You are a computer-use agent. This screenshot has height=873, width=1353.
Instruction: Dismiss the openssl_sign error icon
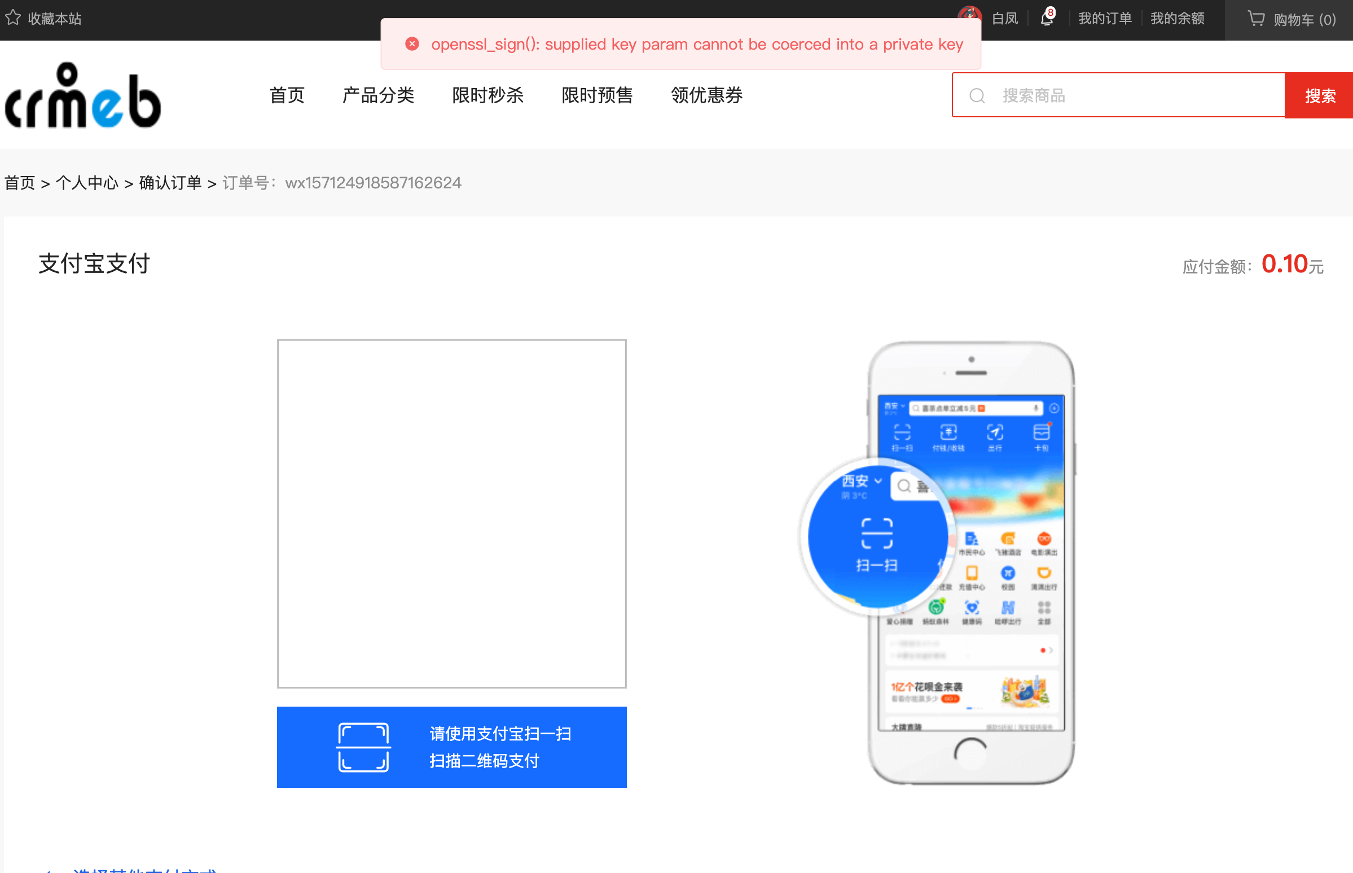(412, 44)
